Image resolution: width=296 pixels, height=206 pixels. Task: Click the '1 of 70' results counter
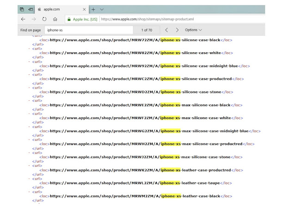(x=147, y=30)
